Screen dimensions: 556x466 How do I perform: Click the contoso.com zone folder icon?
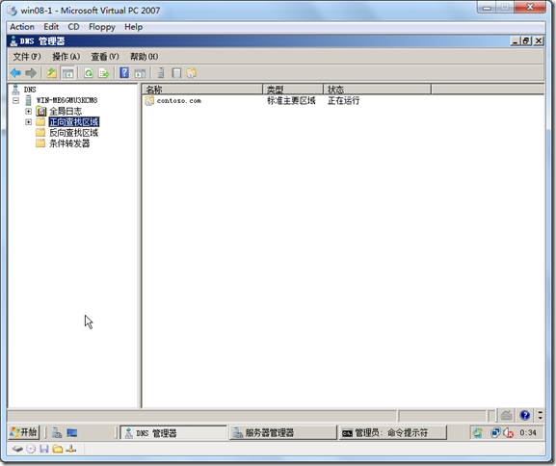point(149,101)
